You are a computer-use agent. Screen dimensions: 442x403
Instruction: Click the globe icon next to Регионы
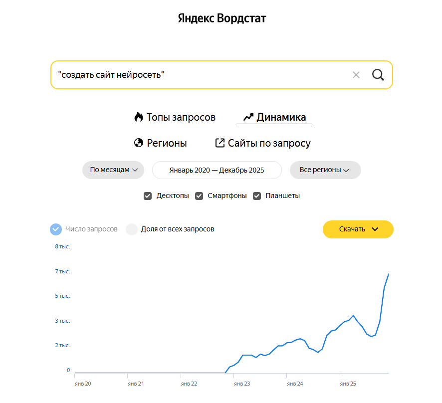(x=138, y=143)
